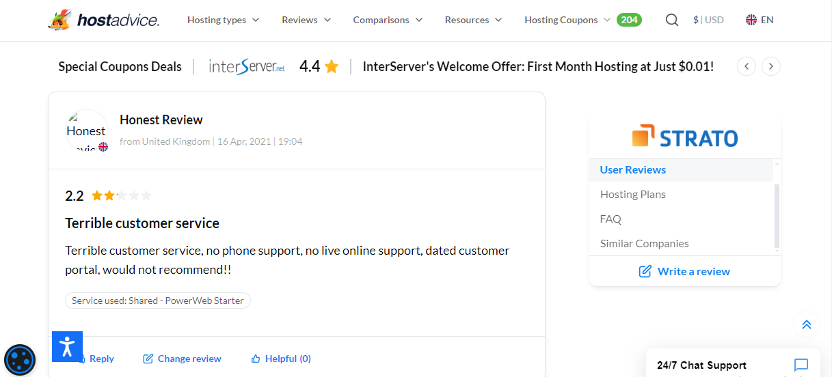Click the HostAdvice logo
The height and width of the screenshot is (377, 832).
[x=104, y=20]
